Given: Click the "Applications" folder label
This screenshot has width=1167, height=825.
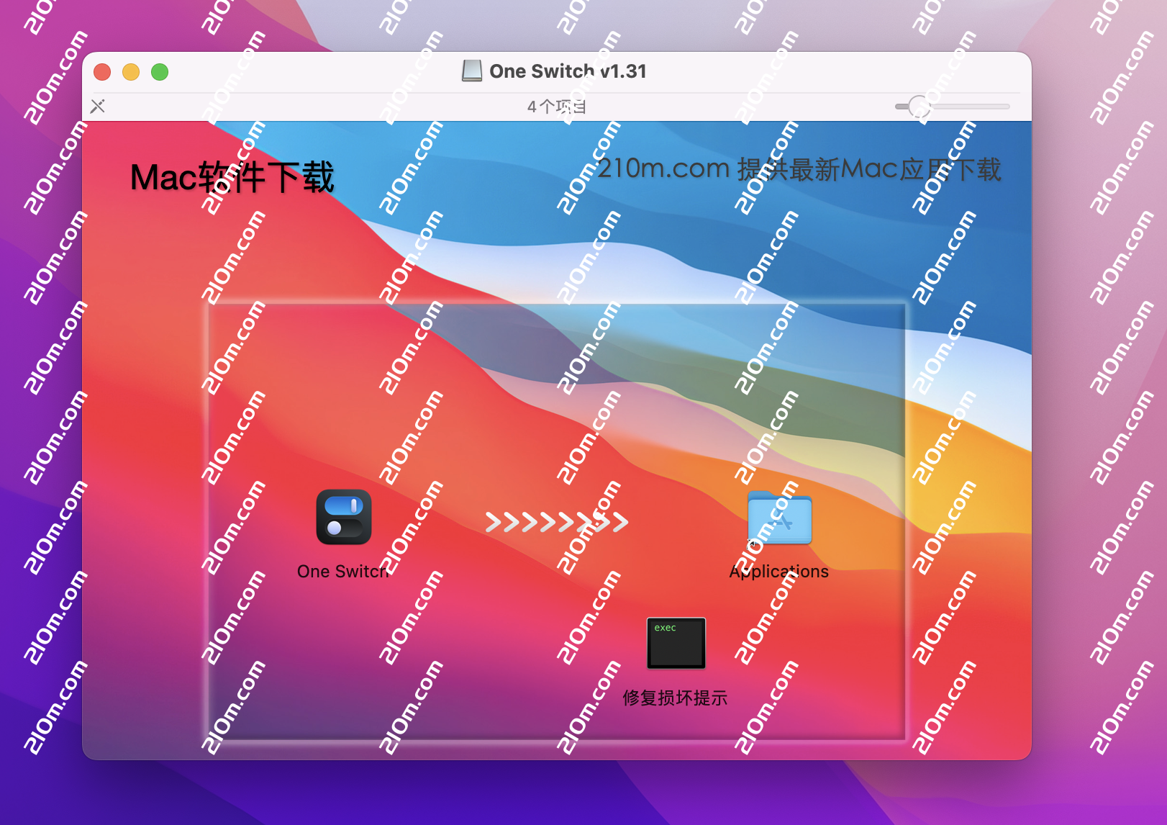Looking at the screenshot, I should [x=779, y=572].
